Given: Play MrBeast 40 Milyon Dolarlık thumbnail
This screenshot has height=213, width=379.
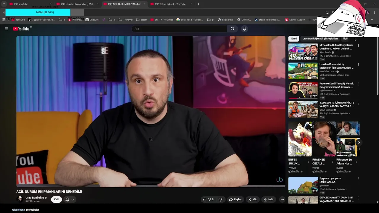Looking at the screenshot, I should pyautogui.click(x=303, y=52).
